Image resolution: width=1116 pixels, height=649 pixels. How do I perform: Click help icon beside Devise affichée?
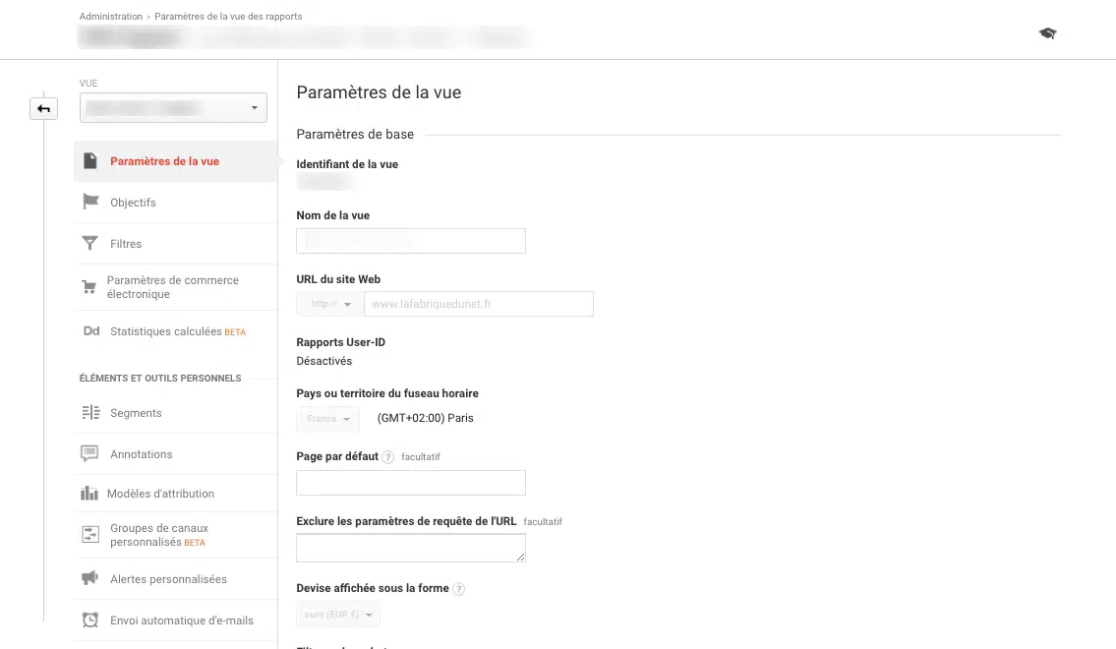(458, 589)
